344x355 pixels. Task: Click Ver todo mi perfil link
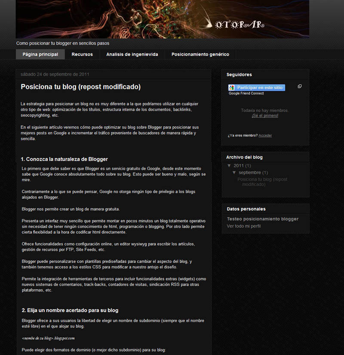[244, 226]
